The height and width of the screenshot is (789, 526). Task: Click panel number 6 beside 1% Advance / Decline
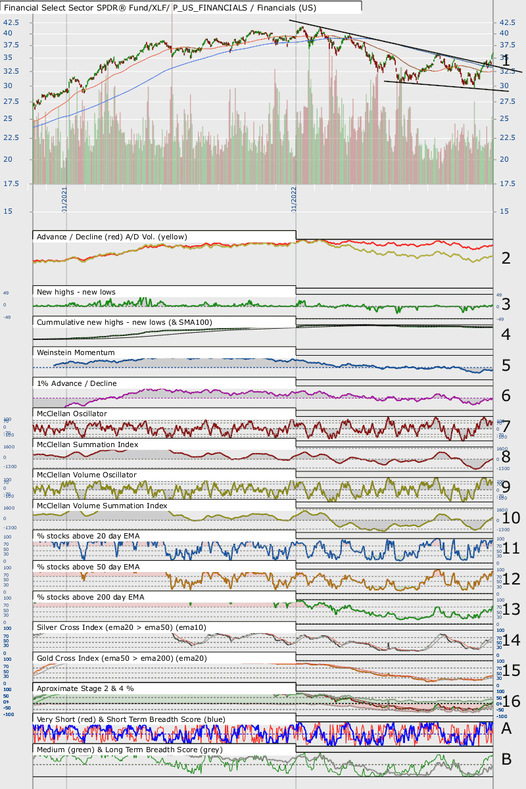coord(506,395)
